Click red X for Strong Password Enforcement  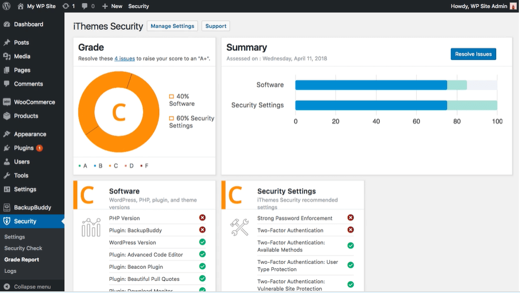[x=350, y=217]
